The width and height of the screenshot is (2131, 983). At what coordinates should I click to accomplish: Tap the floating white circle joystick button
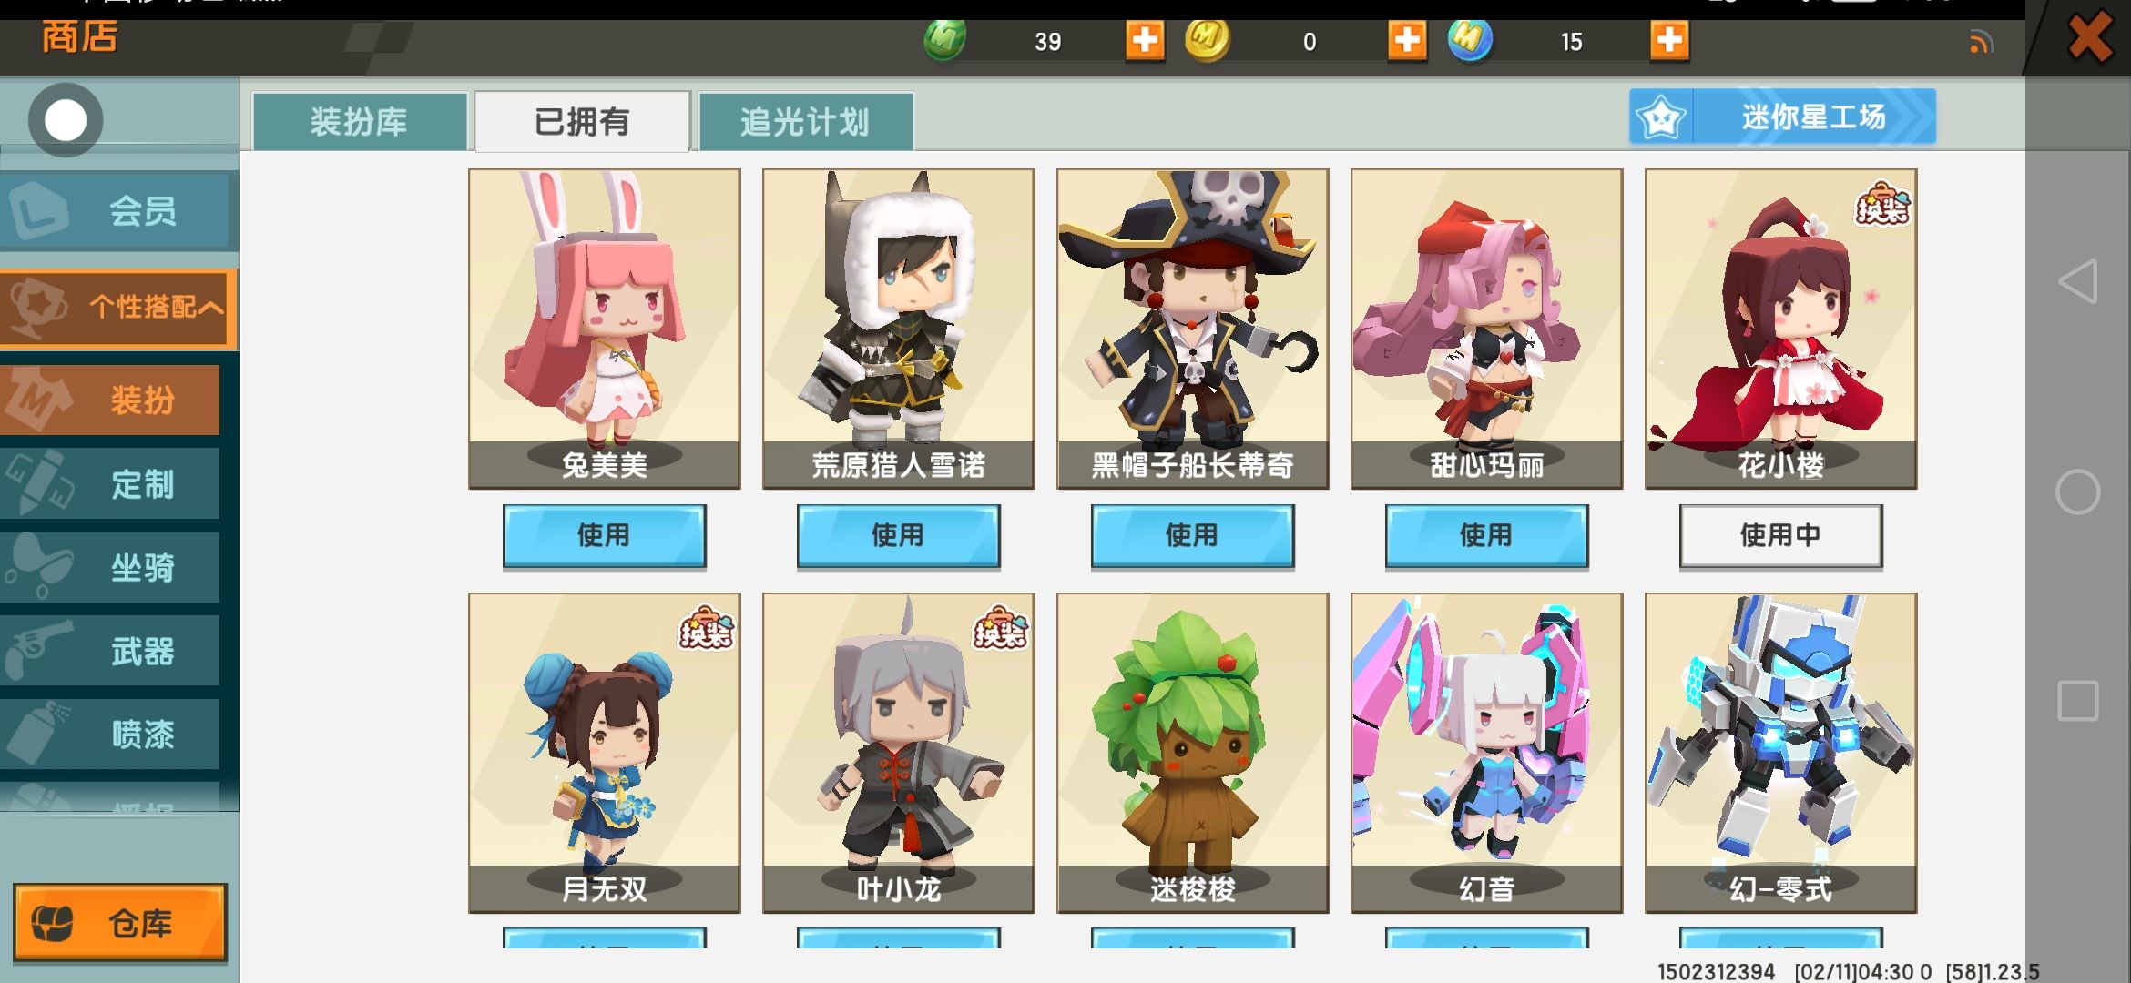click(x=66, y=120)
